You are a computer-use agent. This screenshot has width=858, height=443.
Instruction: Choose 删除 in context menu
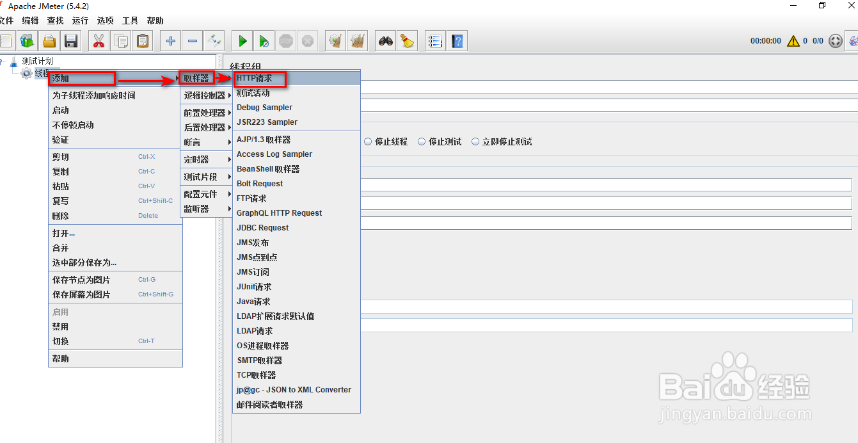115,216
